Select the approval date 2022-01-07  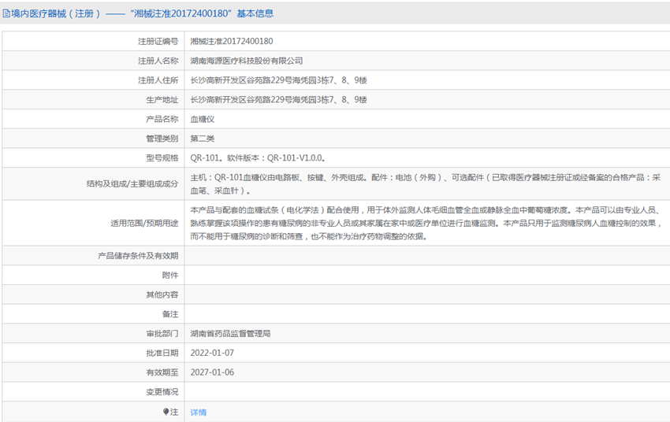pos(212,353)
